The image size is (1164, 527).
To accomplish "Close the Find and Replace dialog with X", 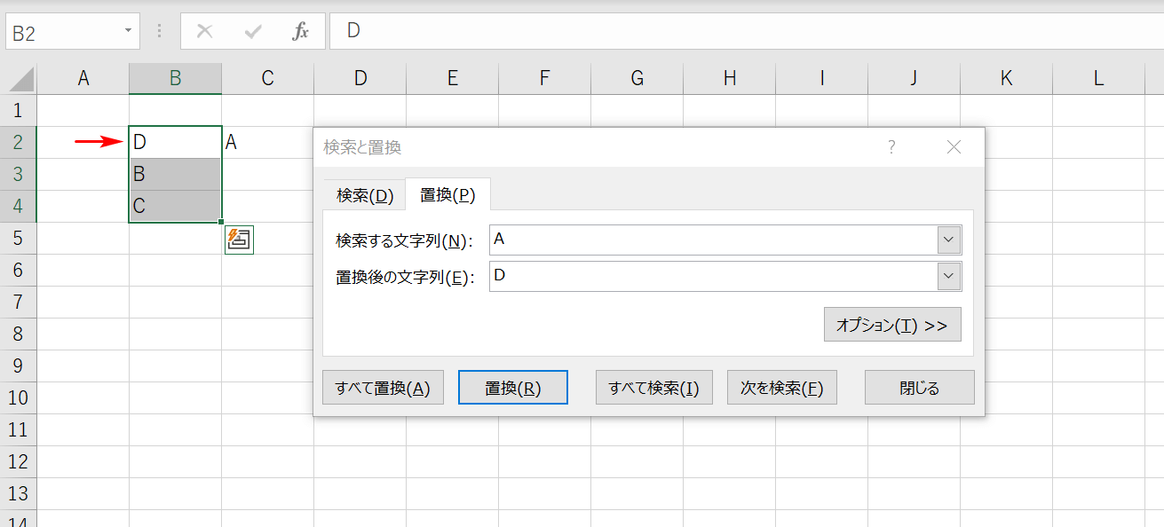I will tap(954, 147).
